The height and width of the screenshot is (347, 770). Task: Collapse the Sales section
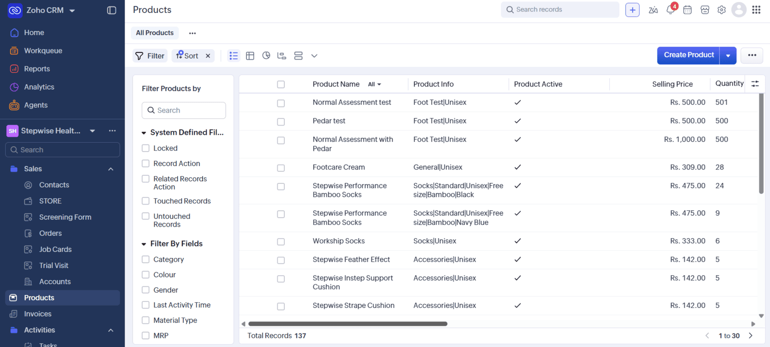[x=111, y=169]
